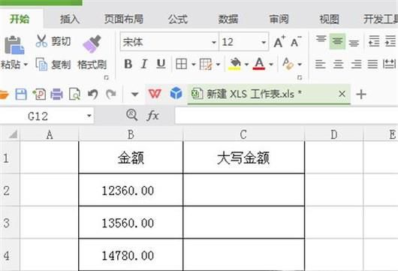The height and width of the screenshot is (271, 398).
Task: Click the clear formatting eraser icon
Action: [288, 64]
